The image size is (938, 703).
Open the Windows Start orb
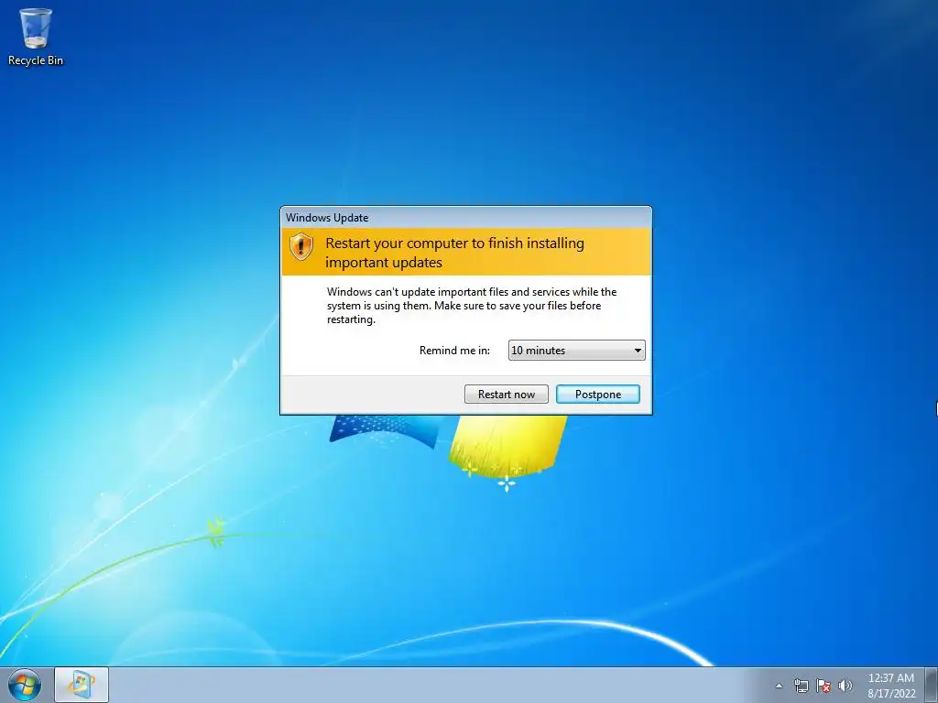pos(25,685)
